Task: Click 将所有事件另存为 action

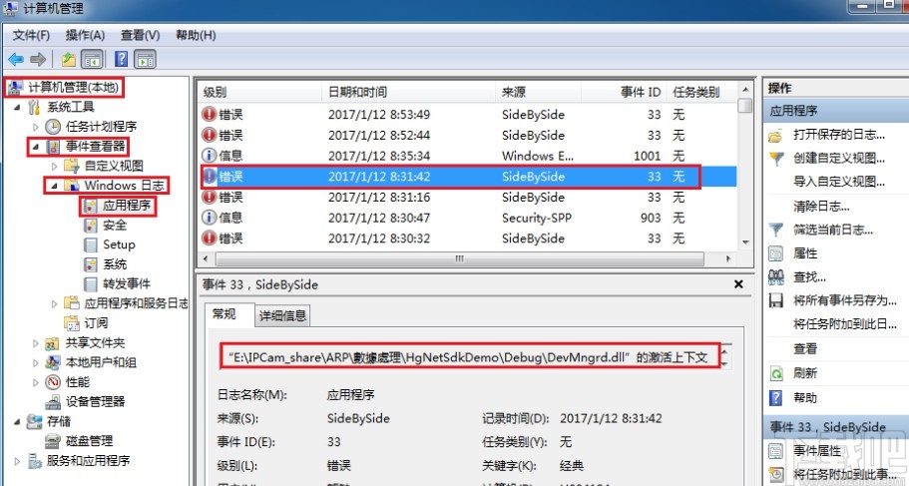Action: (x=845, y=300)
